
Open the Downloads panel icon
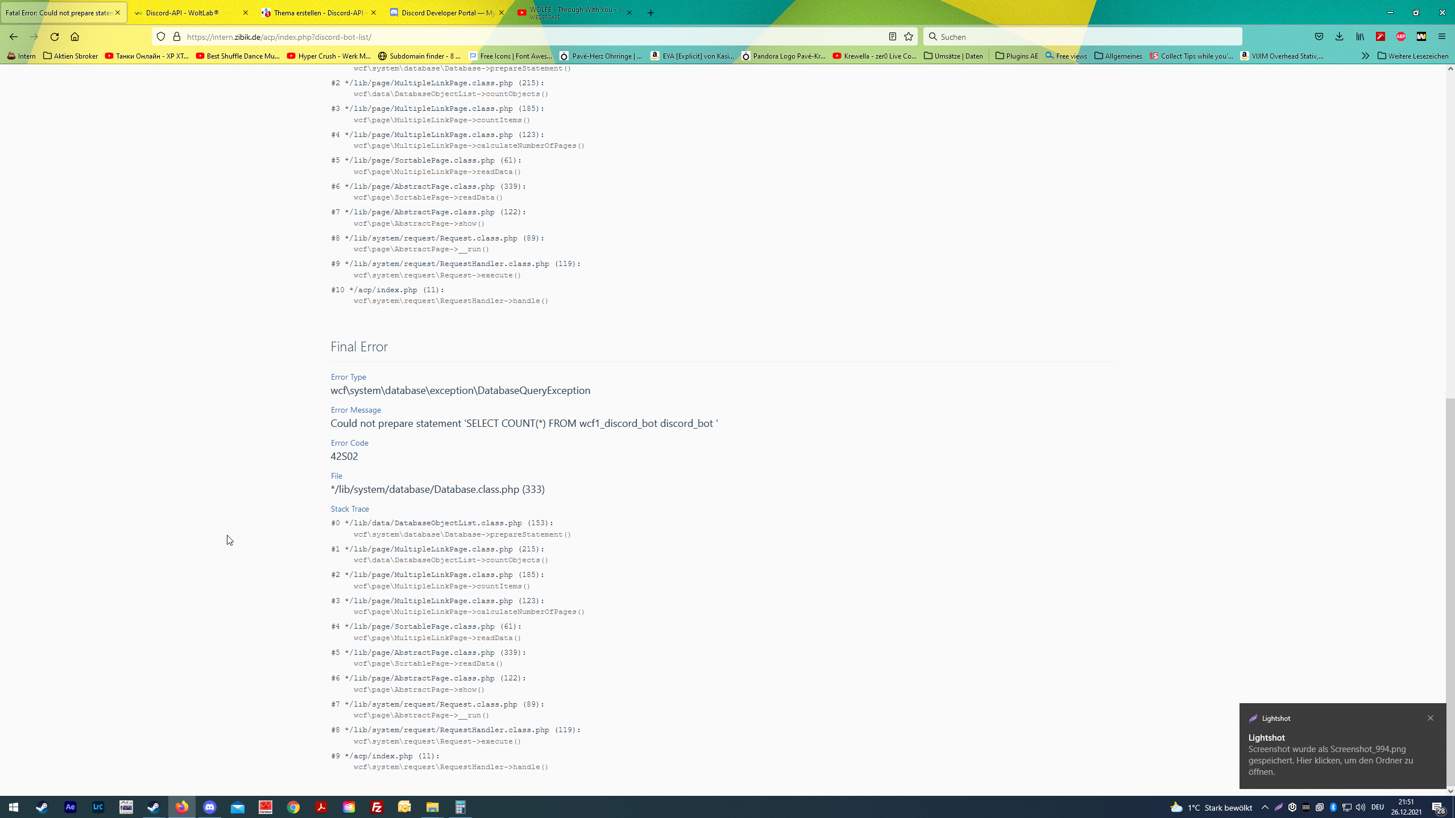coord(1339,36)
